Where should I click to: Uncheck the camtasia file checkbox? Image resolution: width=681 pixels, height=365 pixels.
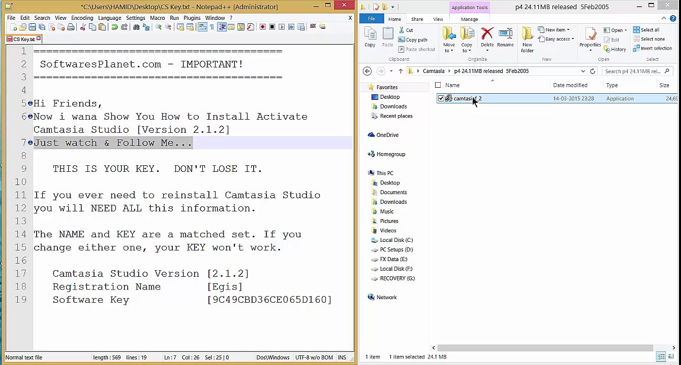coord(441,98)
